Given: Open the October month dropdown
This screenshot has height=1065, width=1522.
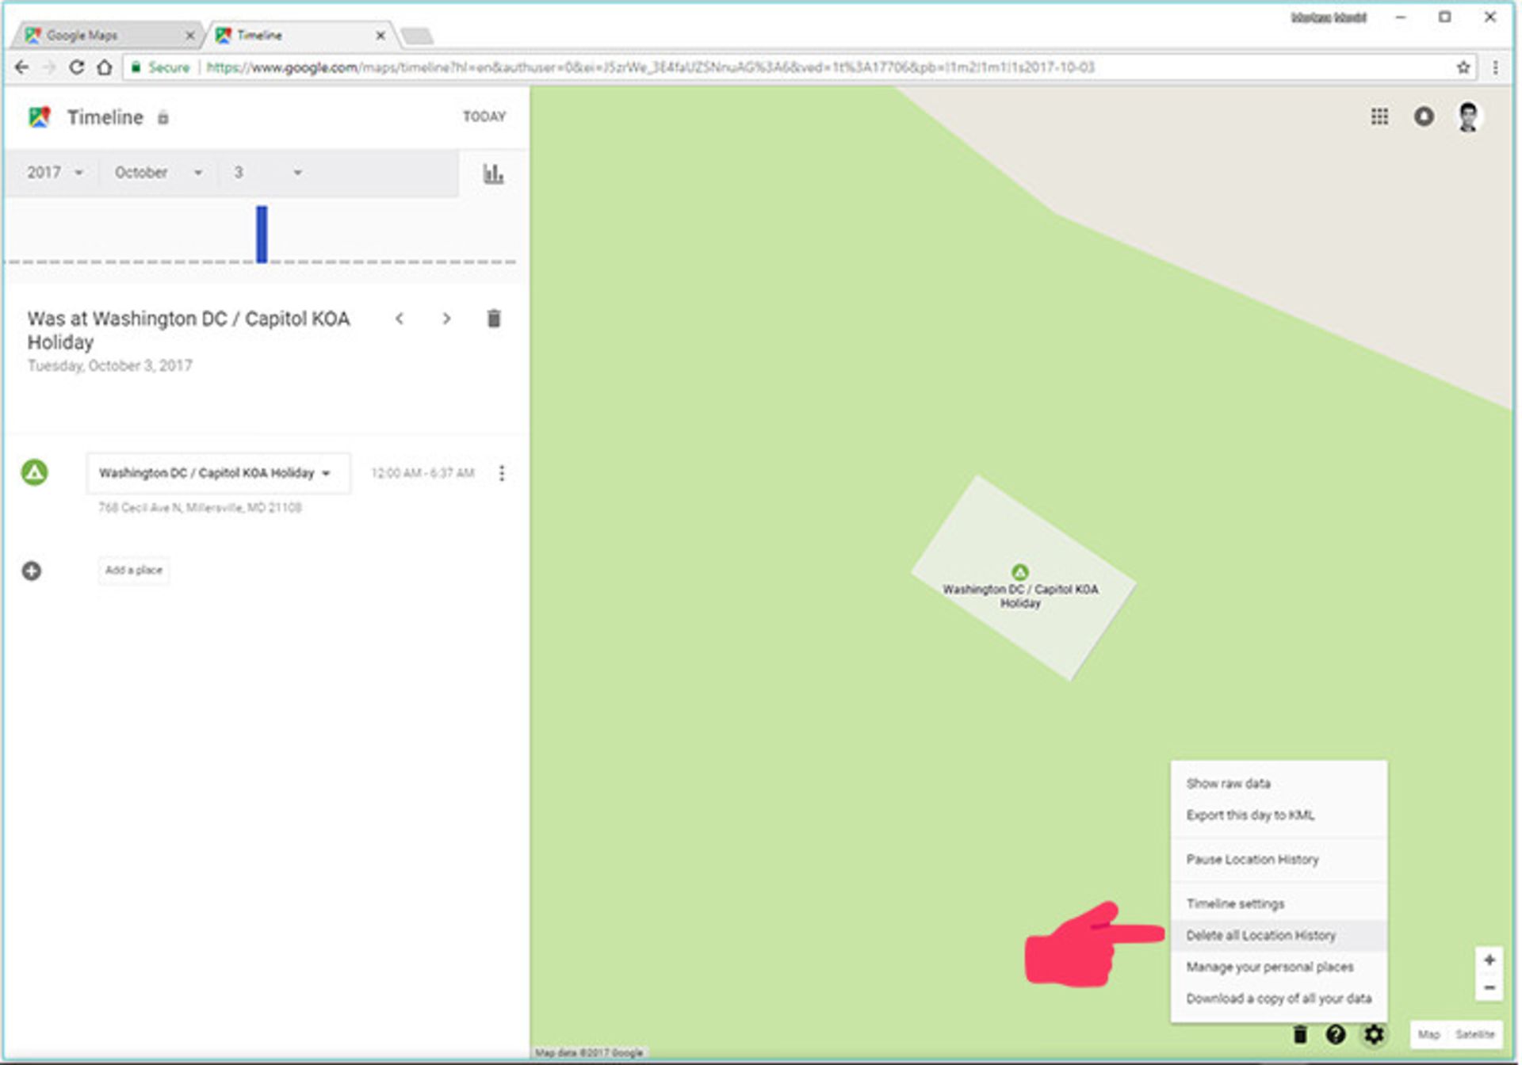Looking at the screenshot, I should click(158, 172).
